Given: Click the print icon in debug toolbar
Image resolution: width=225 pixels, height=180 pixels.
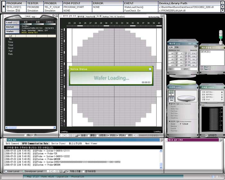Looking at the screenshot, I should tap(64, 171).
